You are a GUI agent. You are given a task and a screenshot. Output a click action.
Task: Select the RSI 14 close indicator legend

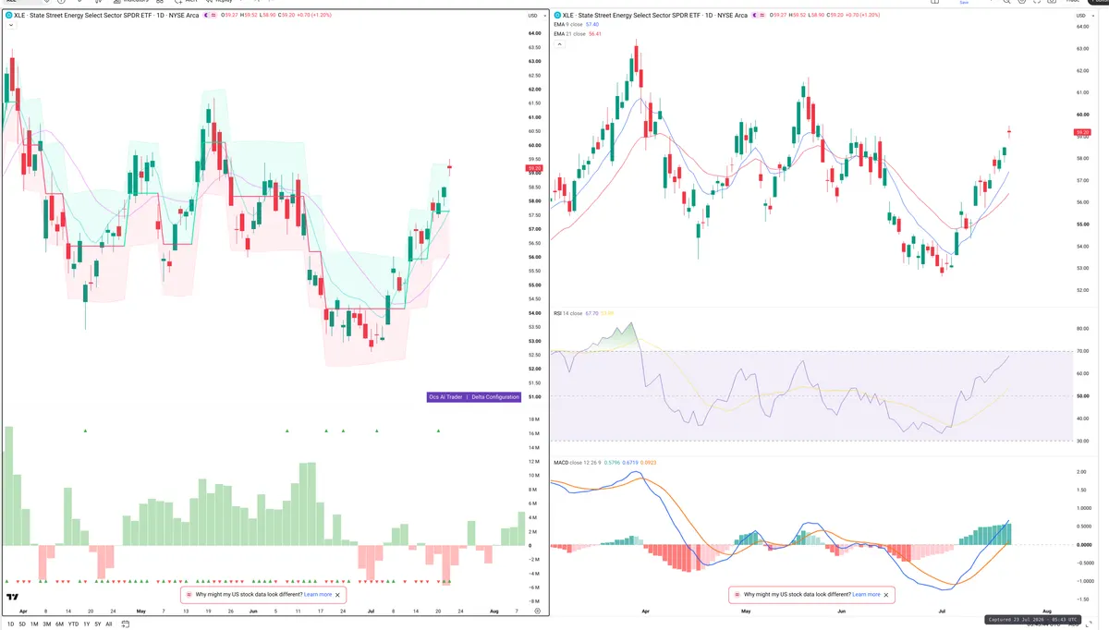coord(567,313)
